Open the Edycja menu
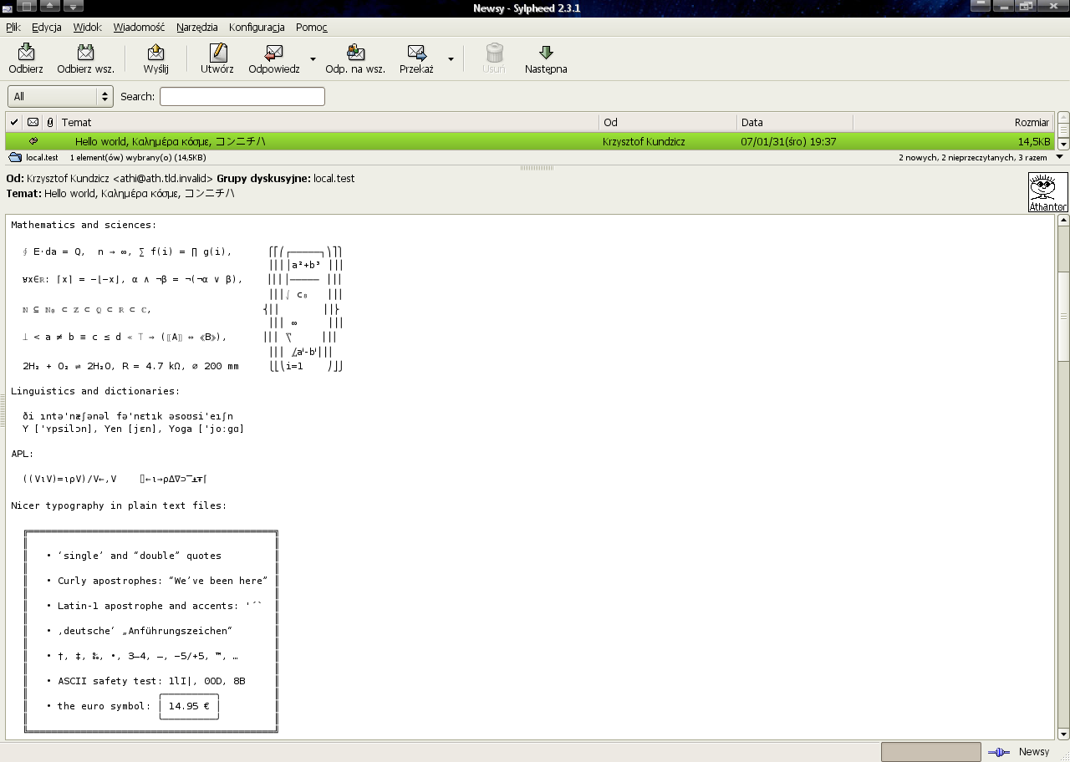This screenshot has height=762, width=1070. (x=47, y=27)
